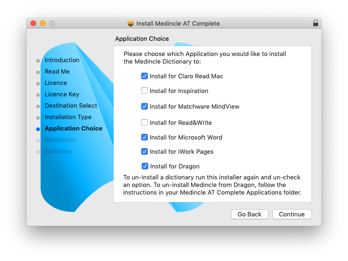Click the un-install instructions paragraph
The height and width of the screenshot is (261, 348).
(x=213, y=185)
